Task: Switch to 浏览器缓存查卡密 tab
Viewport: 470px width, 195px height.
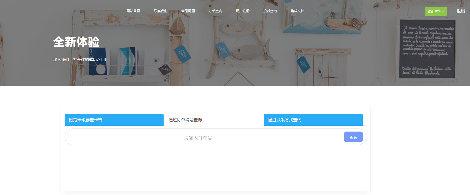Action: pyautogui.click(x=114, y=120)
